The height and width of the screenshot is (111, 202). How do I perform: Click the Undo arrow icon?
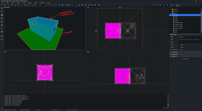(x=25, y=5)
